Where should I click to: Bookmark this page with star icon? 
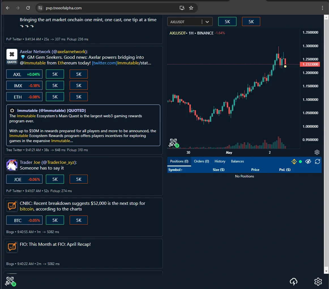[191, 8]
